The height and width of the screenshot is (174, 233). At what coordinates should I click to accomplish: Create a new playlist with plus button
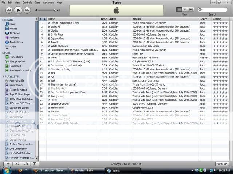tap(8, 164)
